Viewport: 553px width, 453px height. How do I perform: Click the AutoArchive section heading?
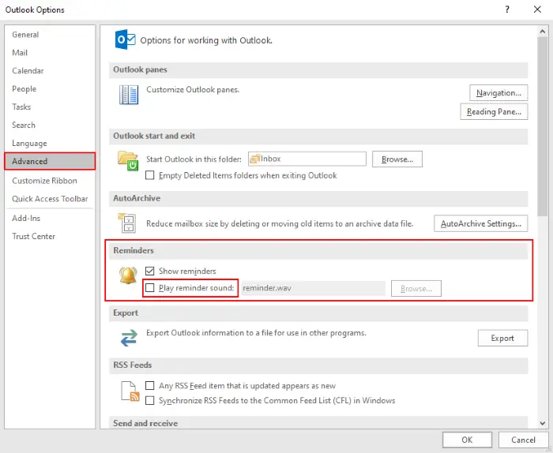[x=137, y=198]
